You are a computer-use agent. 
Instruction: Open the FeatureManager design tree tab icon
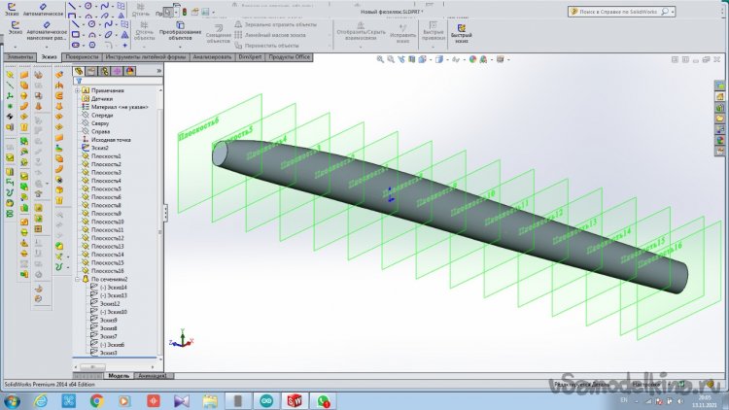click(x=81, y=71)
